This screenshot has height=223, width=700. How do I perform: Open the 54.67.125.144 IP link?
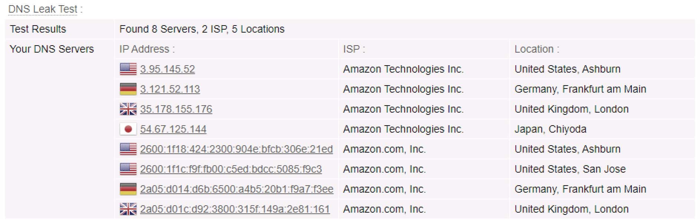tap(173, 129)
